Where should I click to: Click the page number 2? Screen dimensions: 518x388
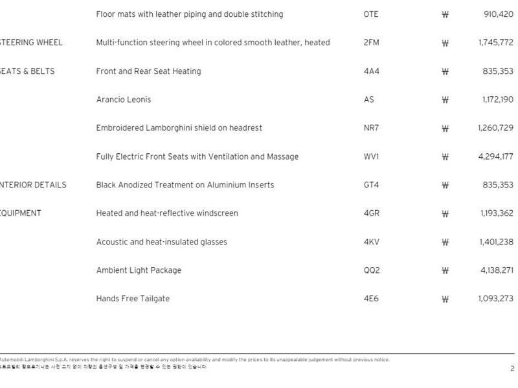point(512,369)
